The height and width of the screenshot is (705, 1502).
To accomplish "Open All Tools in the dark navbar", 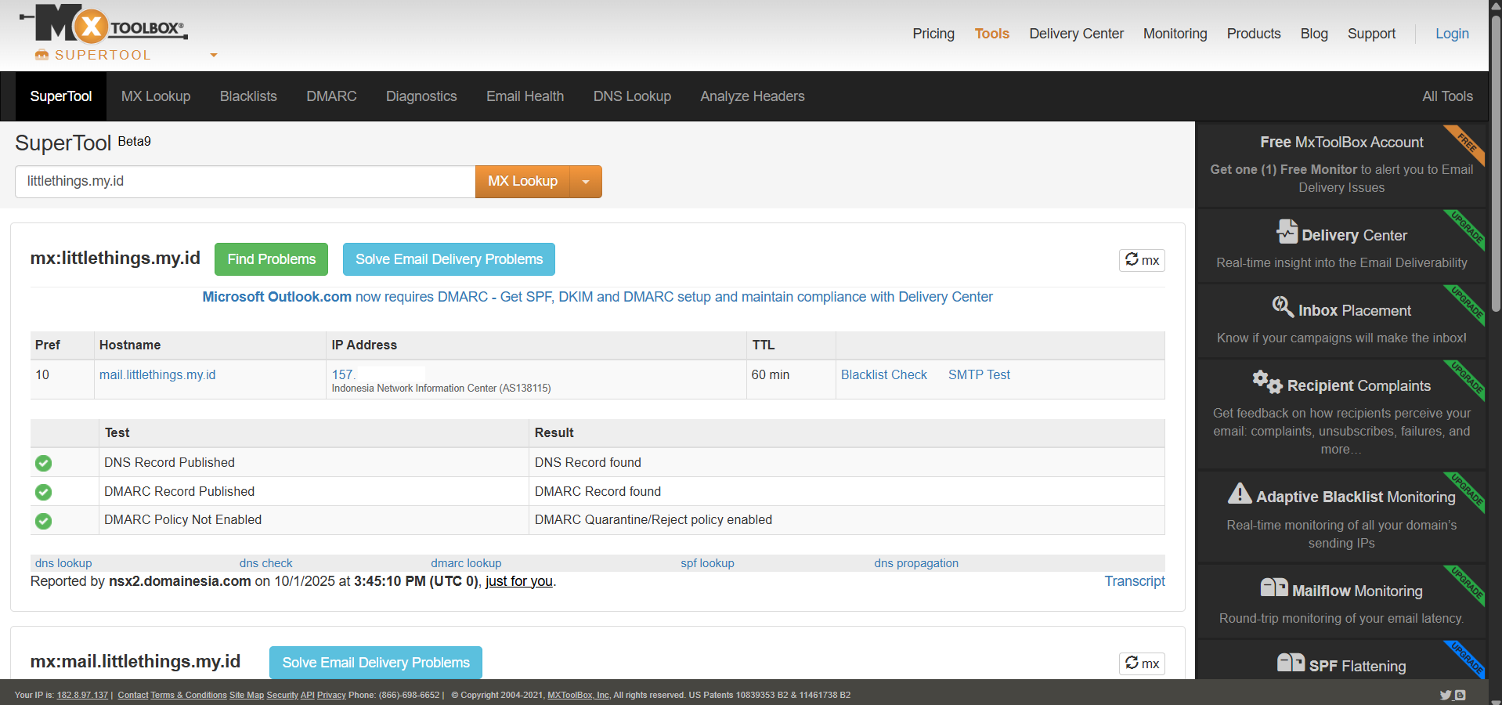I will click(x=1447, y=96).
